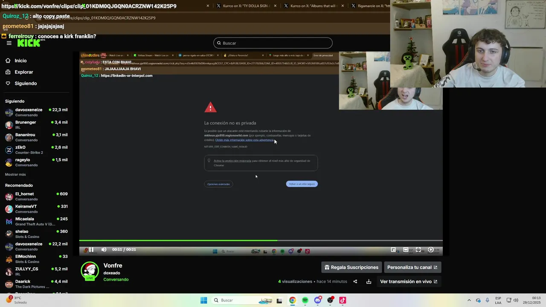Share this clip via share icon
Image resolution: width=546 pixels, height=307 pixels.
(355, 281)
